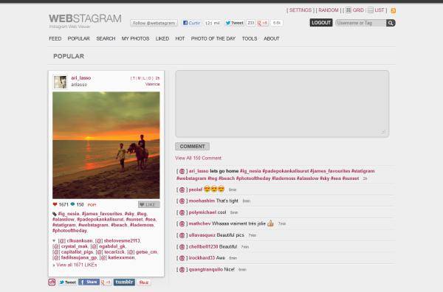Viewport: 443px width, 292px height.
Task: Switch to GRID view icon
Action: pyautogui.click(x=348, y=10)
